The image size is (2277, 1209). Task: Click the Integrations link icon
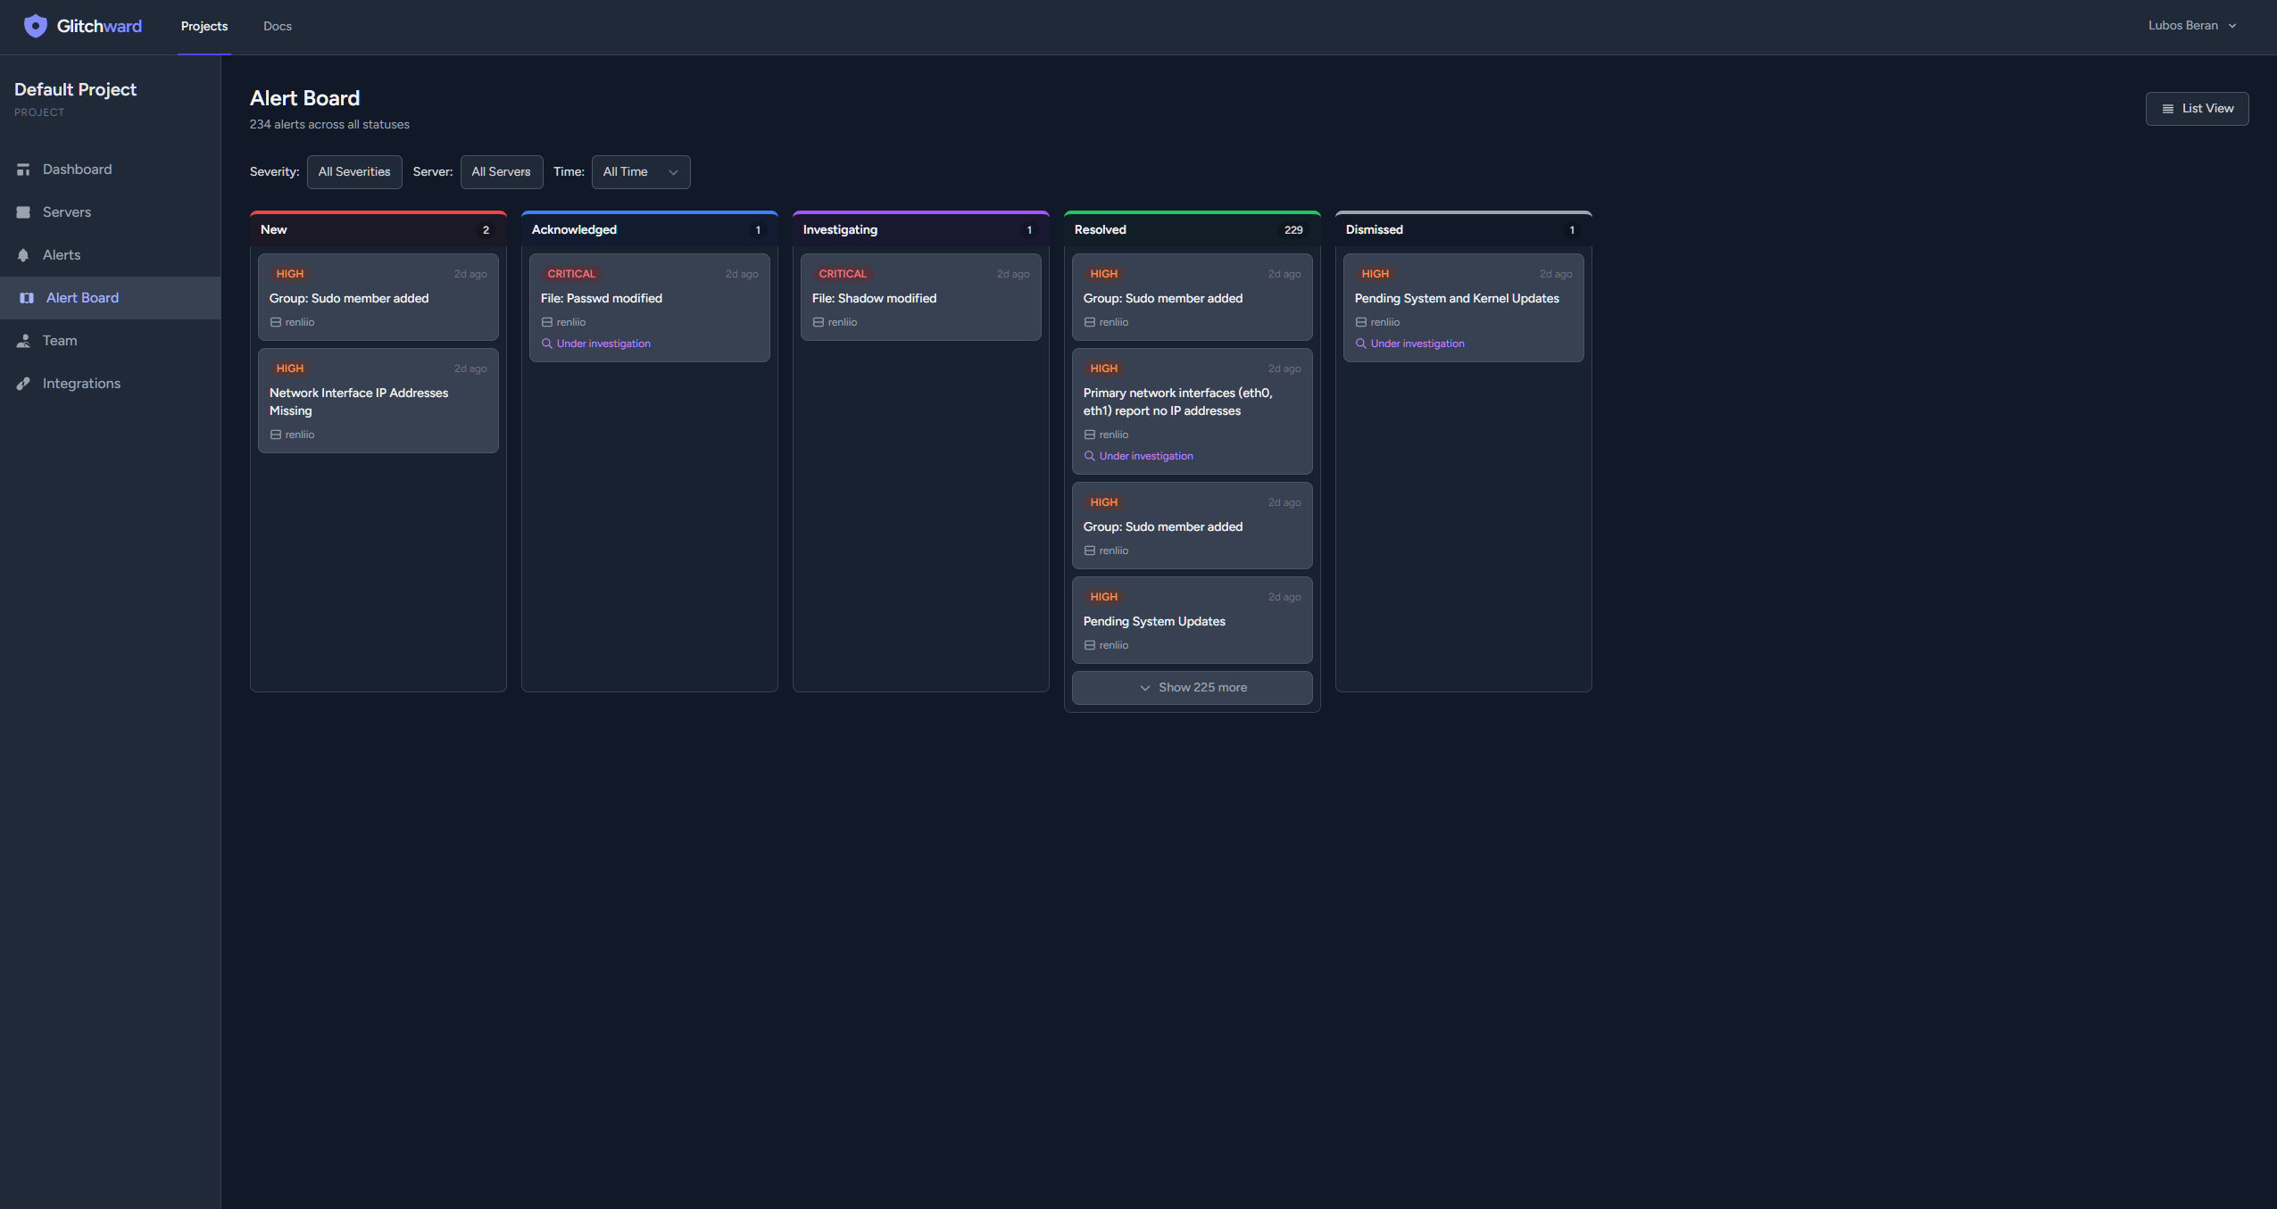(x=23, y=384)
